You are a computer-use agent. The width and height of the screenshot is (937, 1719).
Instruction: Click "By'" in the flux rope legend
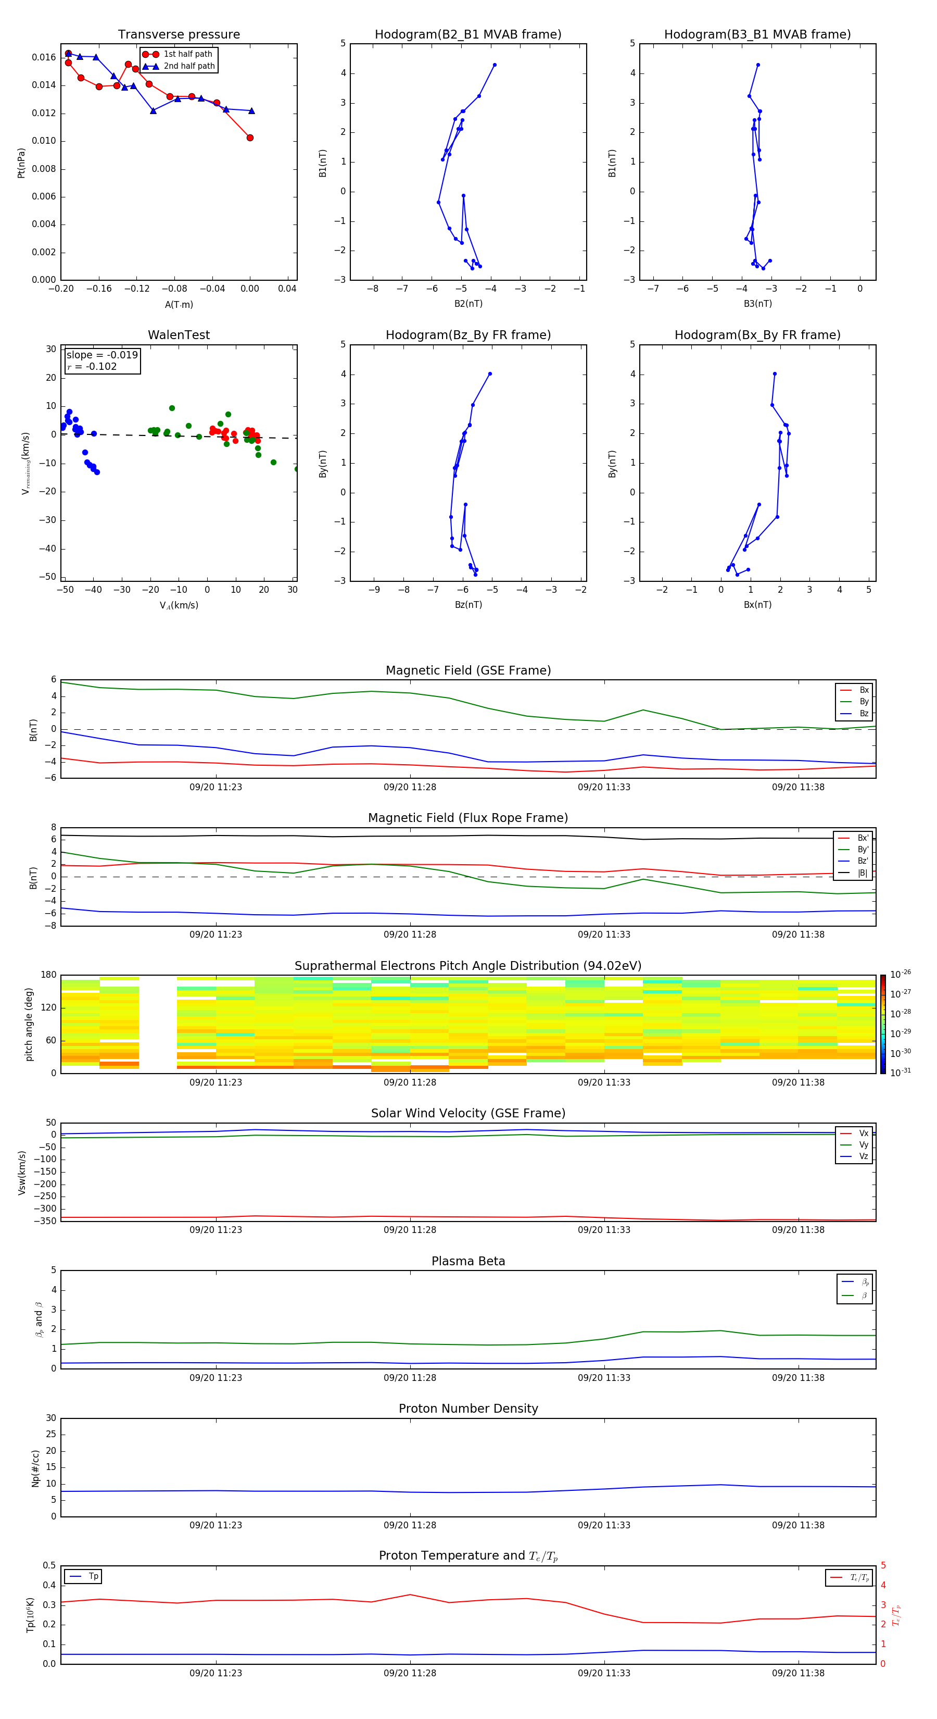click(x=863, y=850)
